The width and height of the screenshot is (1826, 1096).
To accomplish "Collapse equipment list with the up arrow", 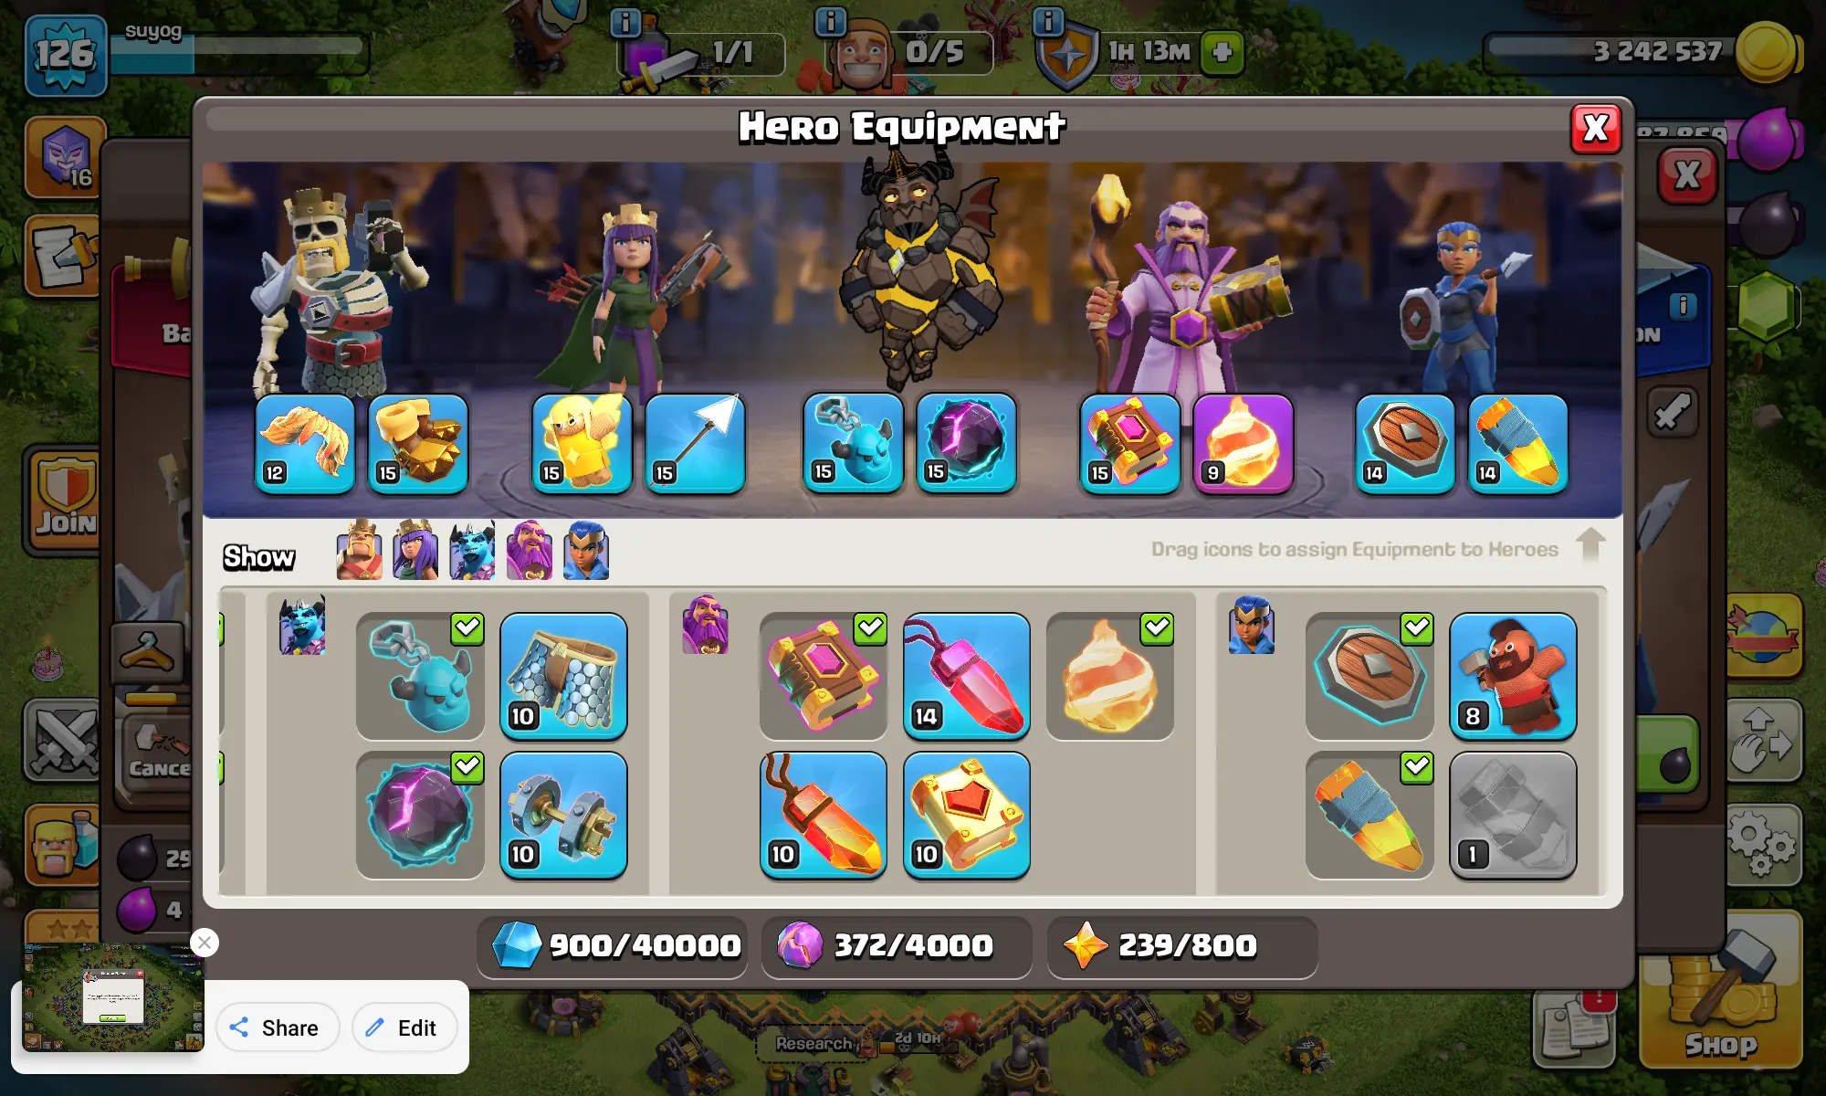I will 1590,545.
